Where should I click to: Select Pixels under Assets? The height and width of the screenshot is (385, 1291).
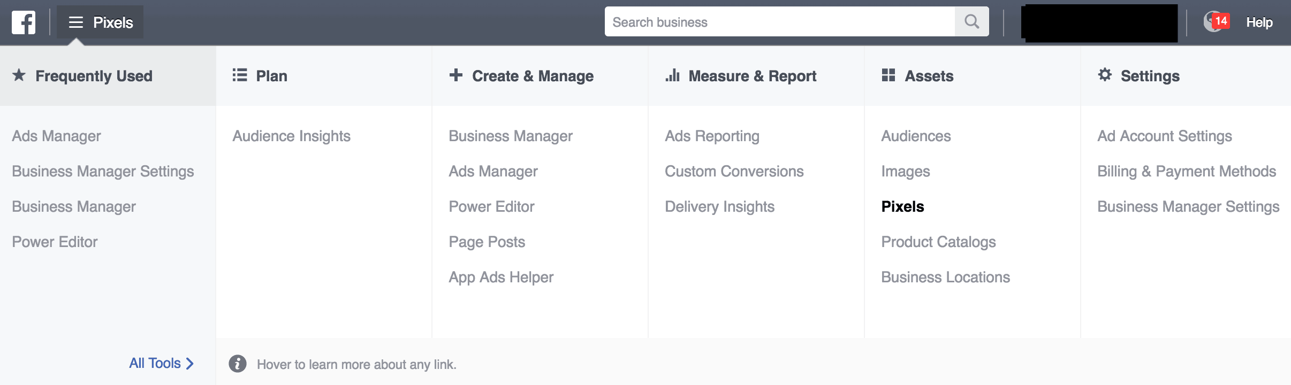[902, 207]
